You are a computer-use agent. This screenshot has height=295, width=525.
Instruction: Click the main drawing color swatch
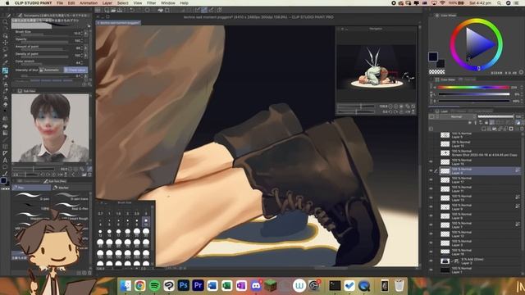pyautogui.click(x=433, y=57)
